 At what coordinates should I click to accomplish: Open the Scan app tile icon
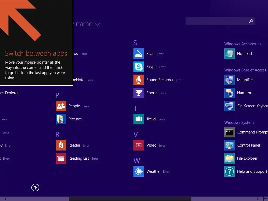point(139,54)
